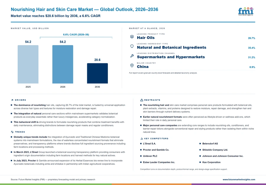
Task: Click competitor 'Estee Lauder Companies Inc.'
Action: pyautogui.click(x=159, y=162)
